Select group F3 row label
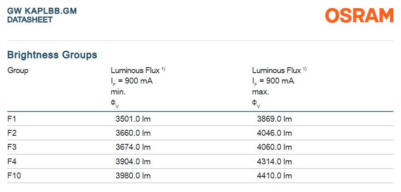Screen dimensions: 401x192 coord(12,148)
